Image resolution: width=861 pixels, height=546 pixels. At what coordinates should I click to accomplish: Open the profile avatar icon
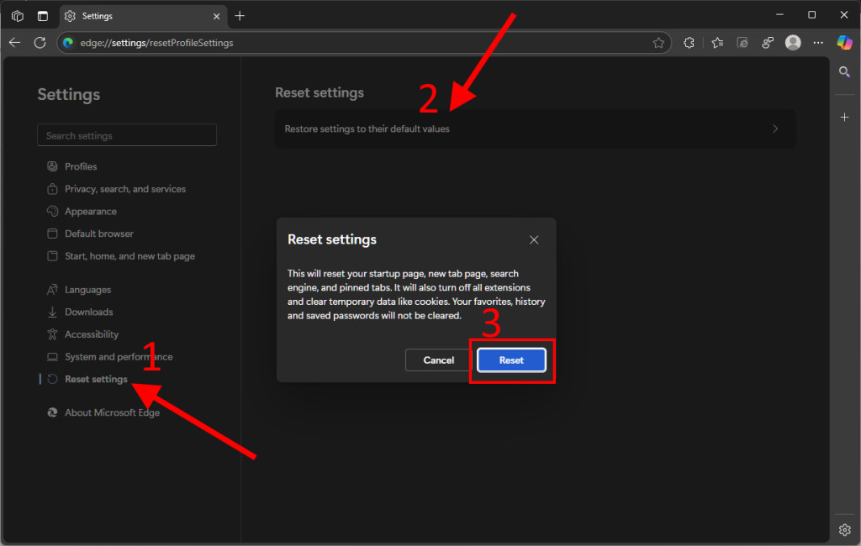(792, 43)
